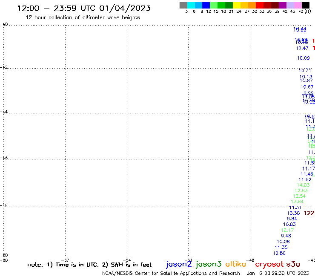Click the black swatch ending the color scale
The height and width of the screenshot is (277, 315).
(306, 5)
